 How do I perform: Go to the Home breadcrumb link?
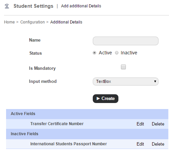pos(9,22)
